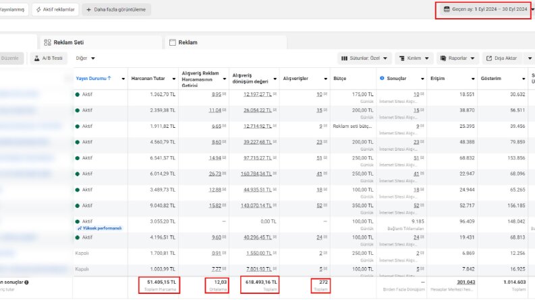Sort by Yayın Durumu column header
The height and width of the screenshot is (300, 535).
click(94, 78)
